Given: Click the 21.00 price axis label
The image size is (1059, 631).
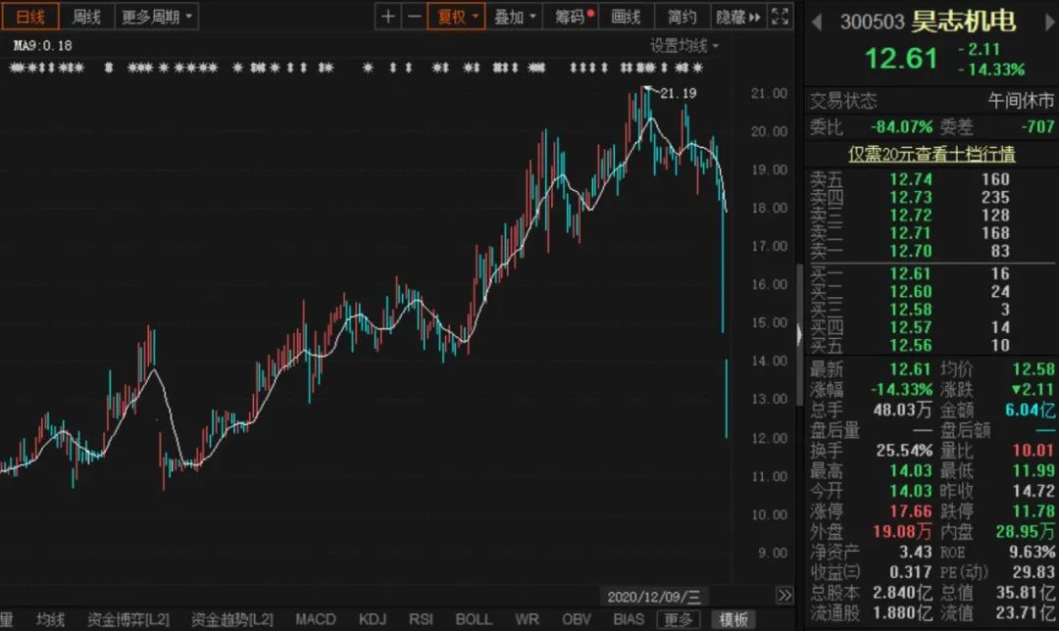Looking at the screenshot, I should point(770,93).
